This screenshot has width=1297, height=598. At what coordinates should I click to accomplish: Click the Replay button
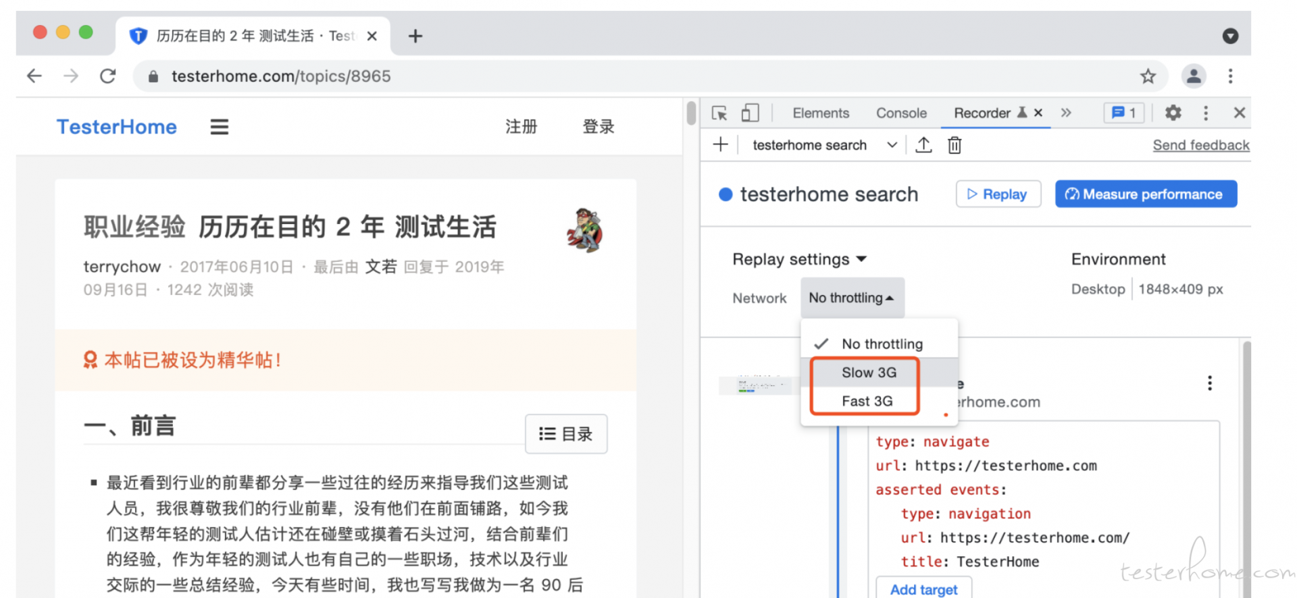tap(998, 194)
